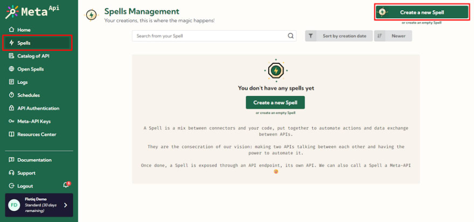
Task: Click the Resources Center book icon
Action: point(11,134)
